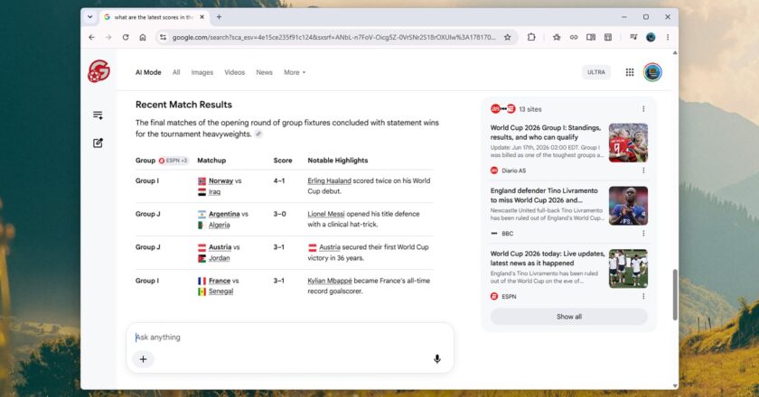Click the Chrome profile avatar in toolbar

pos(651,37)
